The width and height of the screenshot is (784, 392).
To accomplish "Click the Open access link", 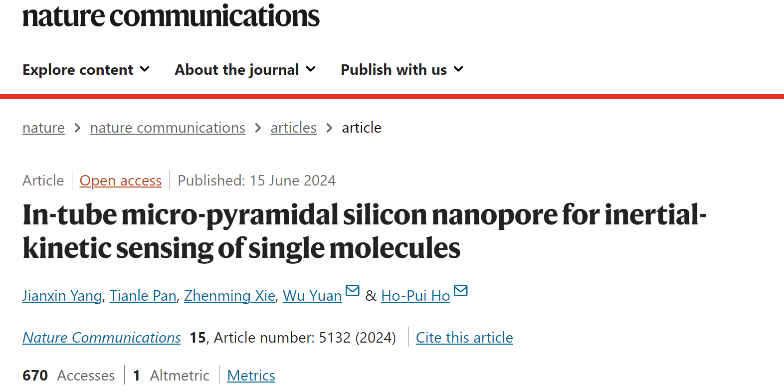I will [121, 181].
